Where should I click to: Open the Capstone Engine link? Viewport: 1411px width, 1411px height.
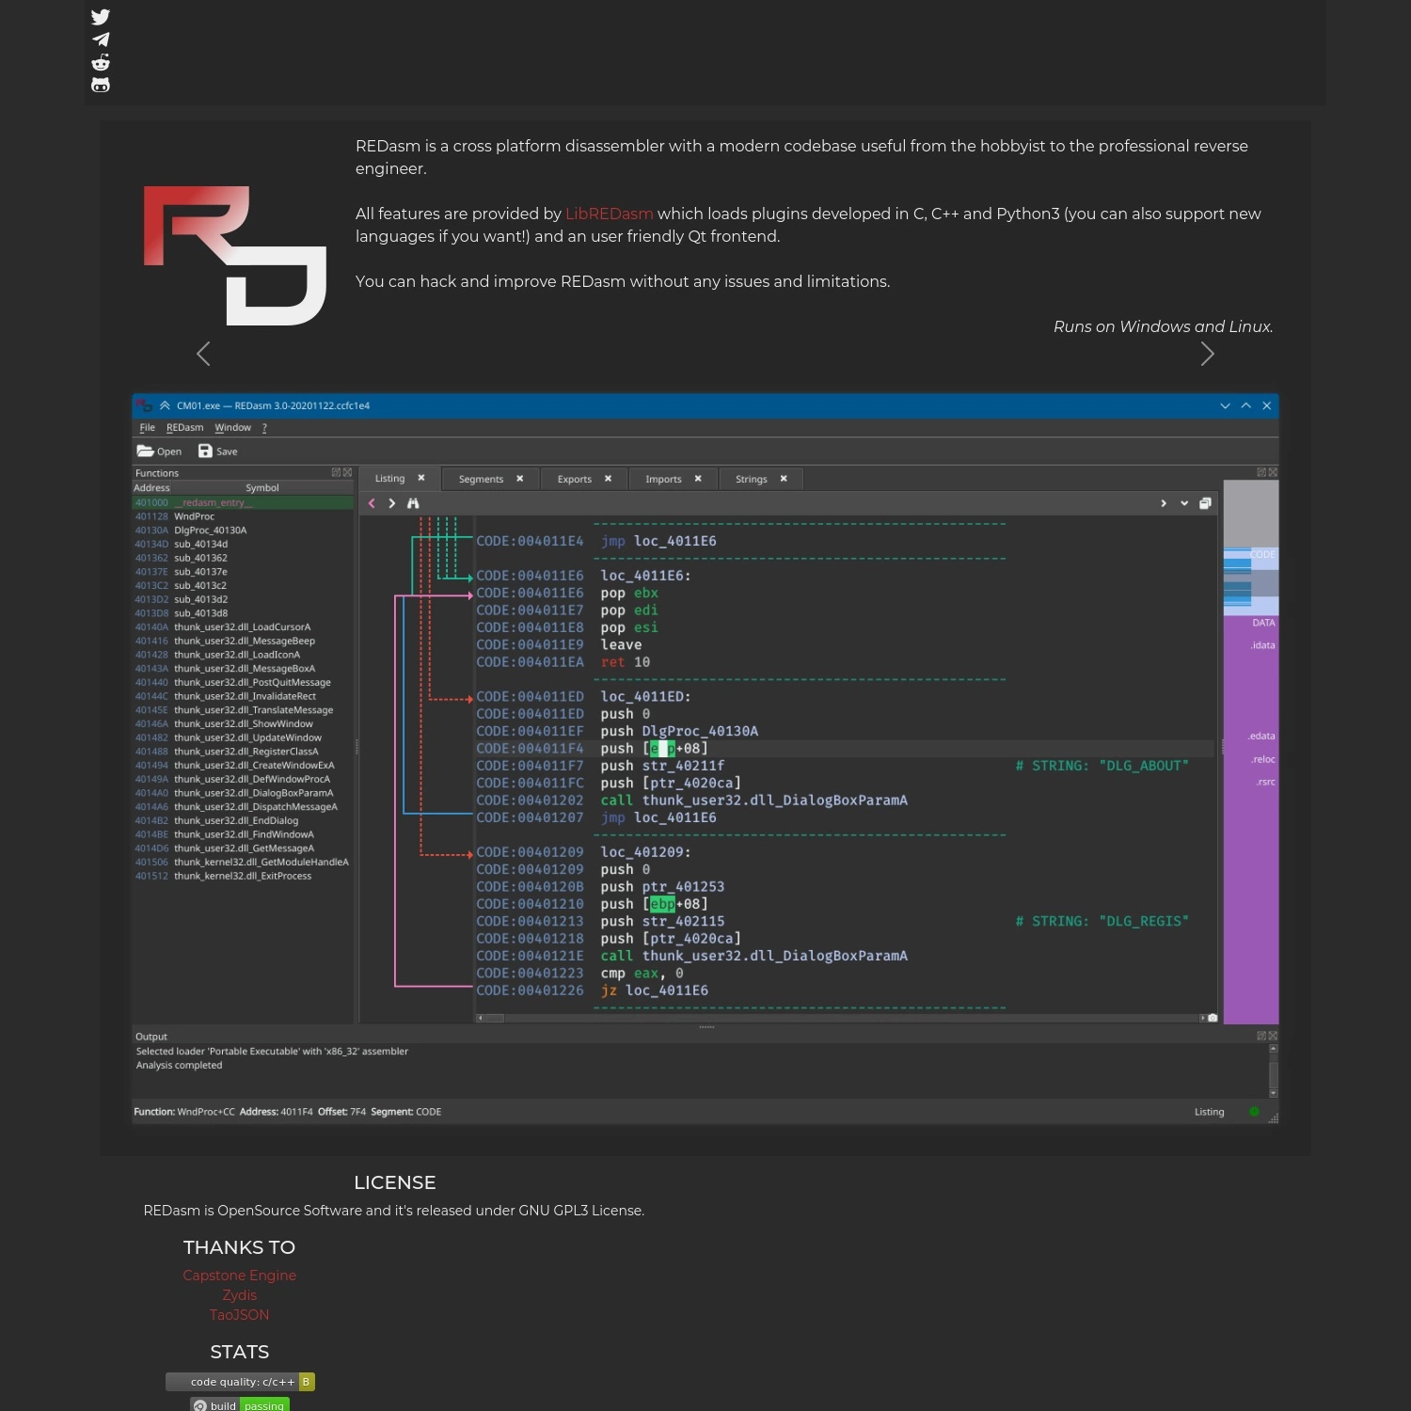point(240,1276)
